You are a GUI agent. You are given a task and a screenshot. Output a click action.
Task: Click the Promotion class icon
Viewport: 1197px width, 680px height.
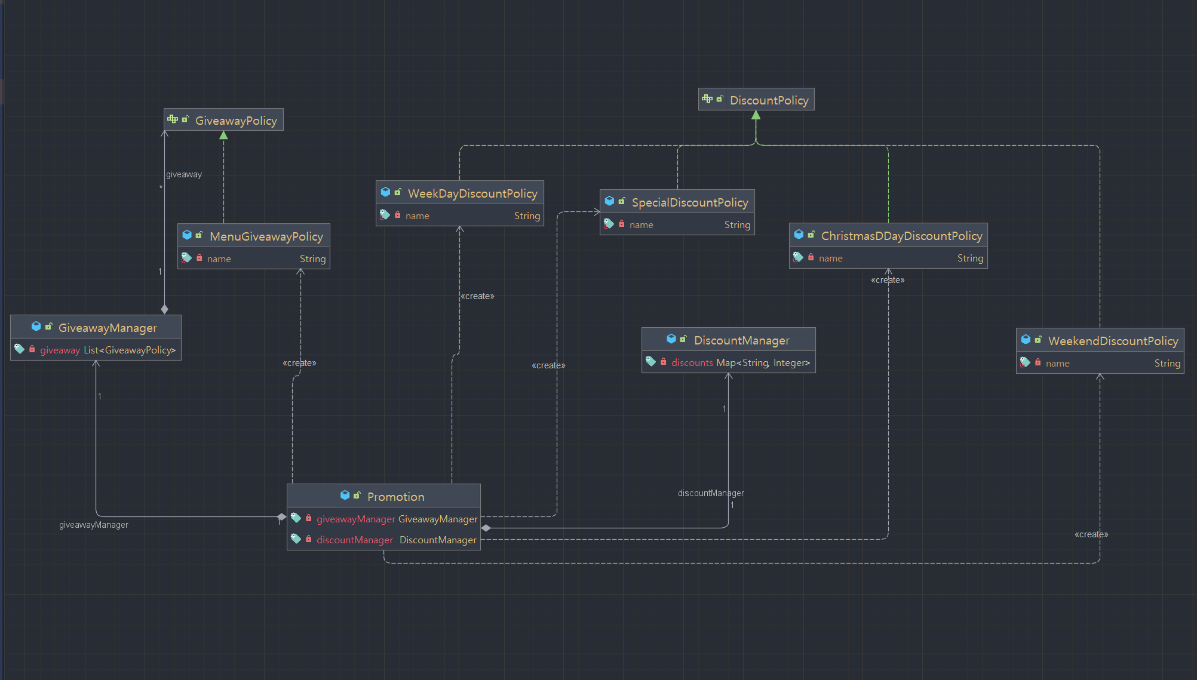point(345,496)
